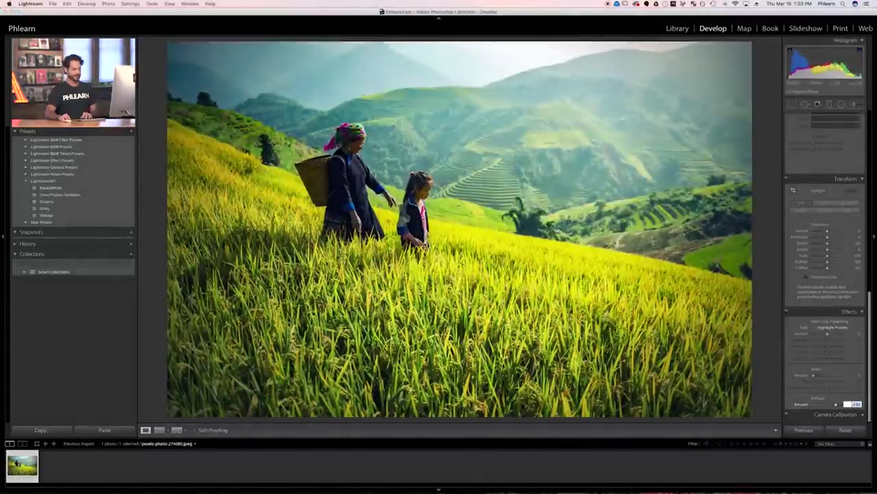Expand Lightroom B&W Toned Presets folder
The image size is (877, 494).
(26, 153)
